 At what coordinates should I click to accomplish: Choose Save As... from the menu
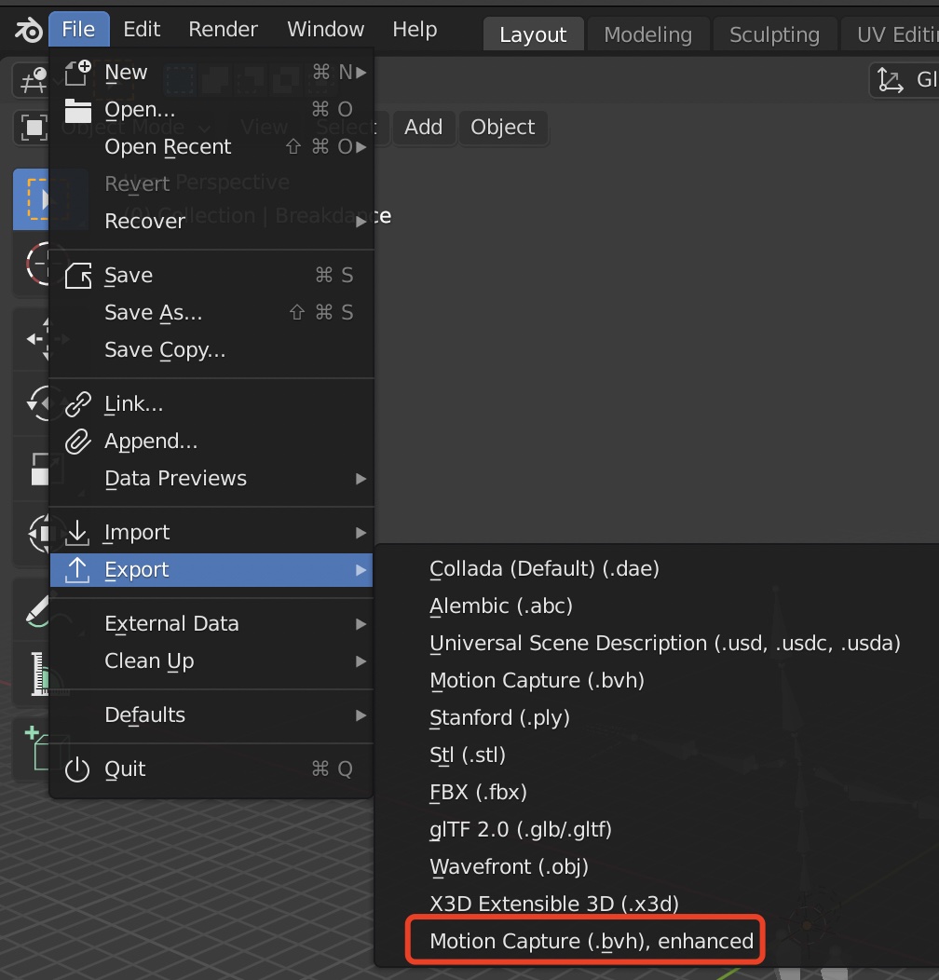[212, 312]
